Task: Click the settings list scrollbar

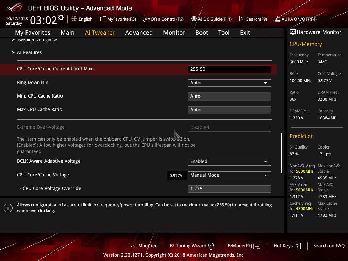Action: [281, 153]
